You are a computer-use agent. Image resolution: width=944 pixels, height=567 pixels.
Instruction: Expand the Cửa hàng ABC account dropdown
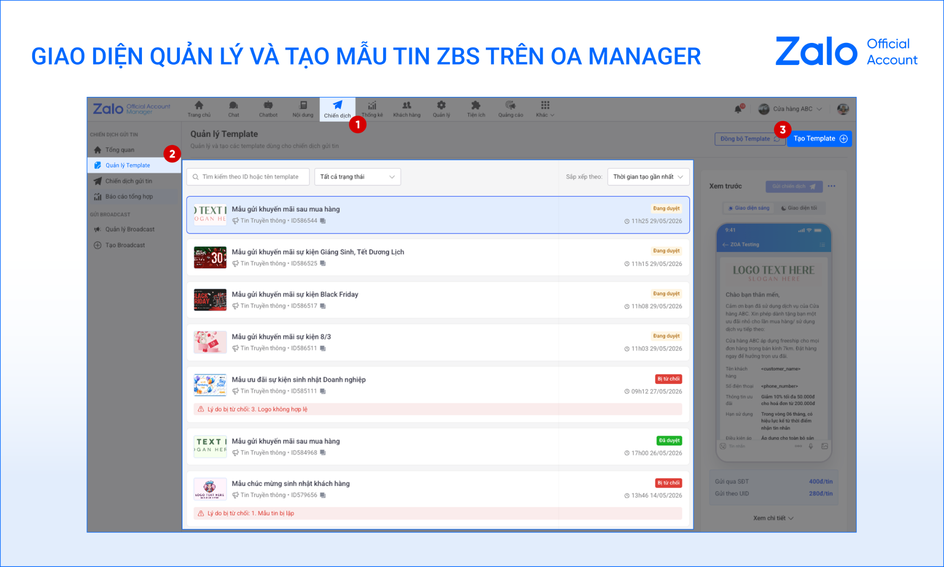(x=790, y=109)
